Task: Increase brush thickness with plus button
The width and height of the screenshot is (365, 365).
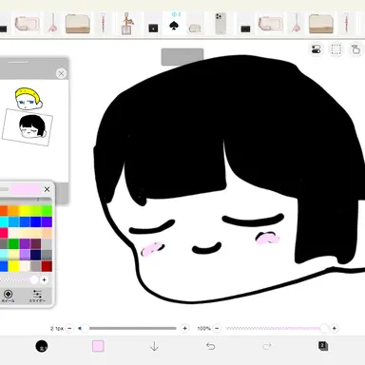Action: point(185,328)
